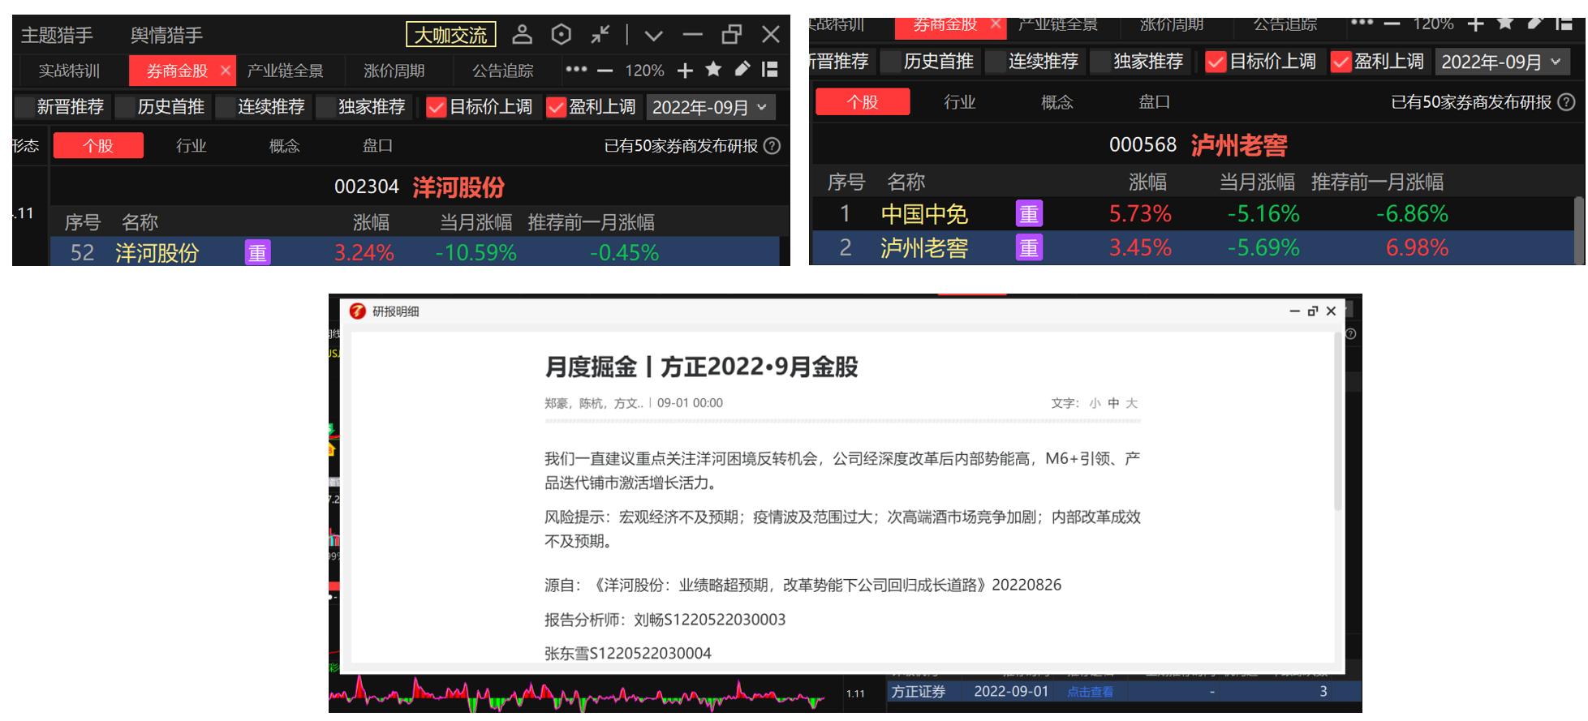Enable 连续推荐 checkbox in the 洋河股份 panel
This screenshot has height=721, width=1588.
click(x=226, y=107)
